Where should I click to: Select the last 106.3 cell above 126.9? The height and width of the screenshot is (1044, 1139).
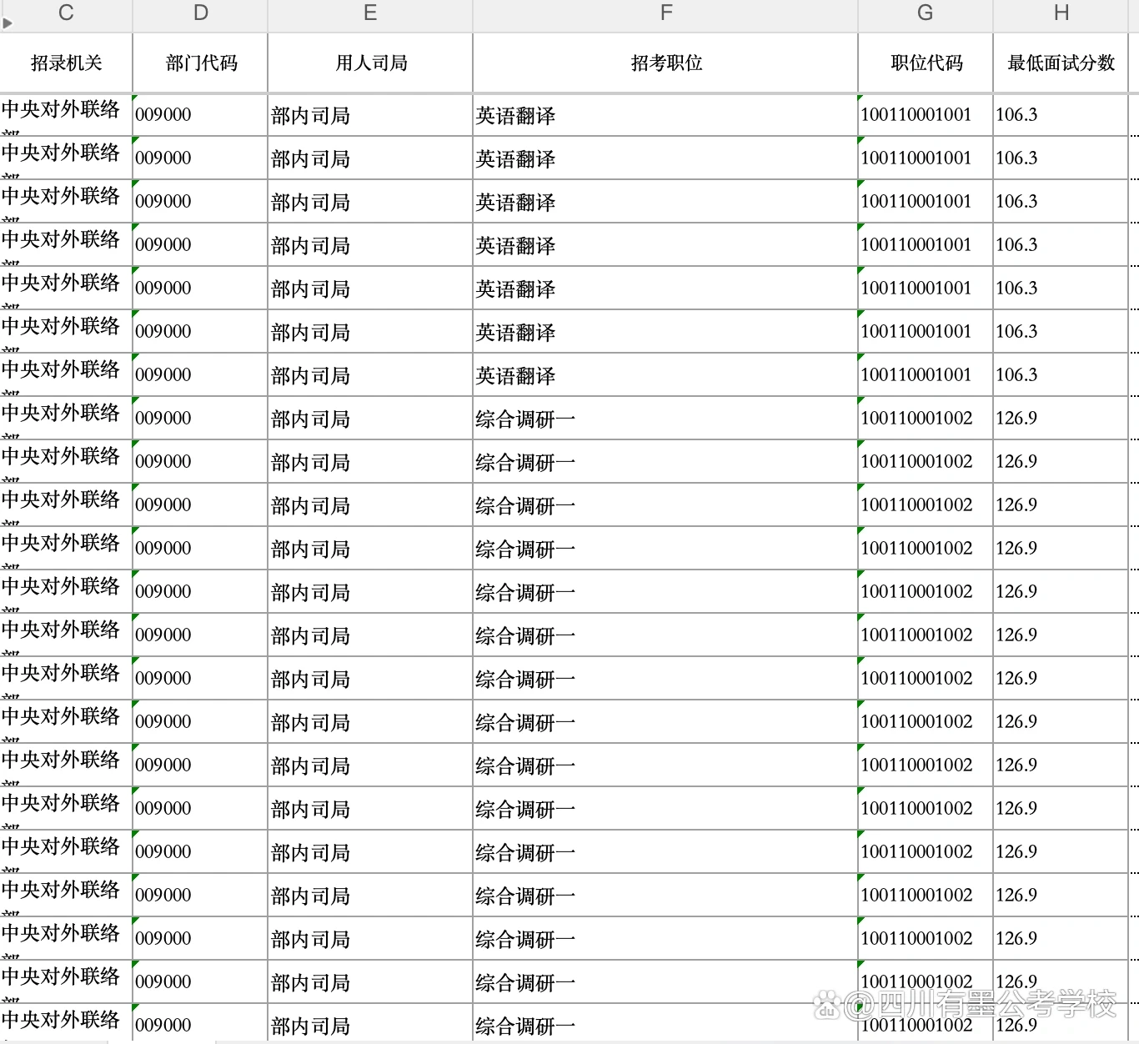point(1061,375)
